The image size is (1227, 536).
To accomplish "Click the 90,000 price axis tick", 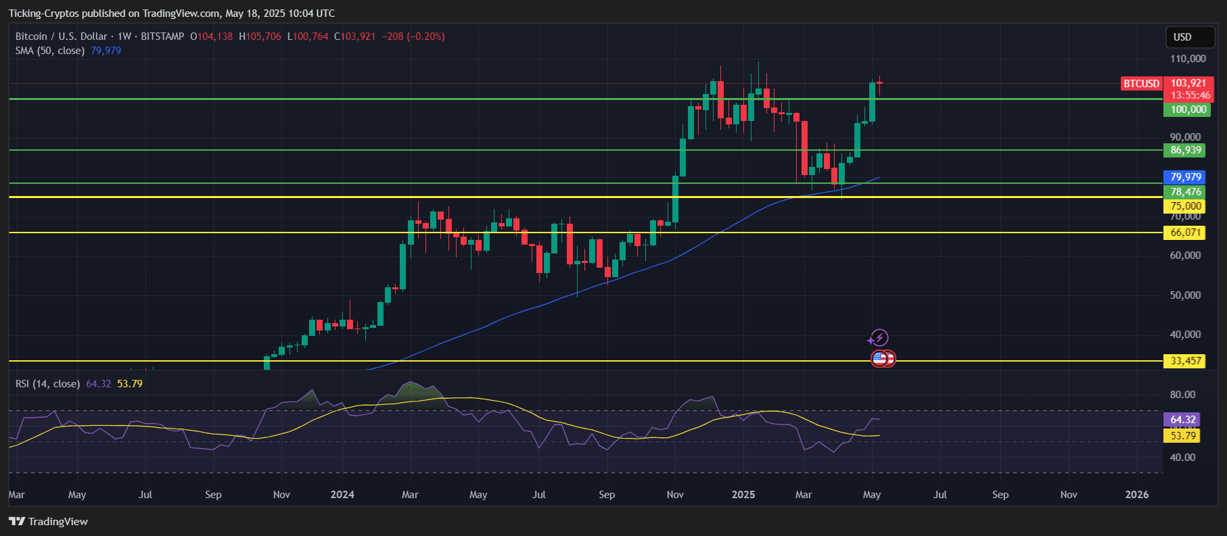I will click(x=1185, y=137).
